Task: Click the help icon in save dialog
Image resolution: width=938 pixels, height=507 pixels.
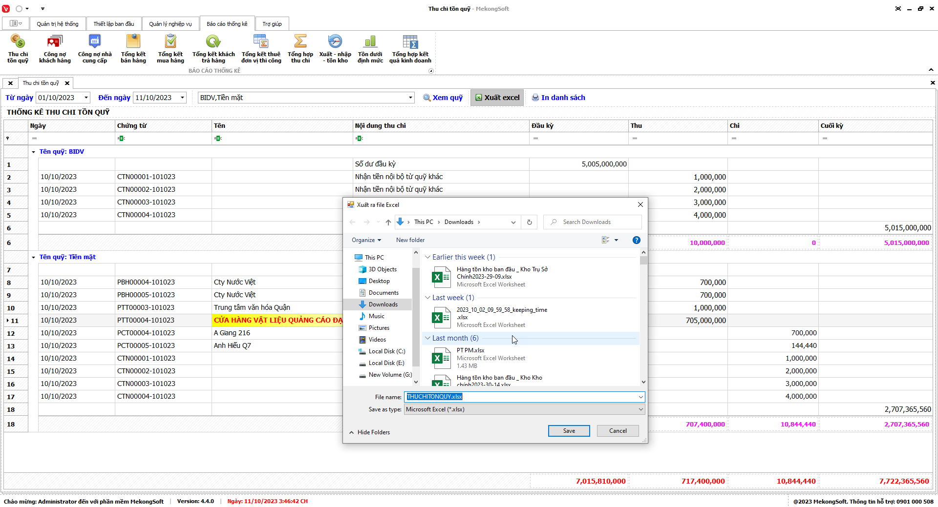Action: point(636,240)
